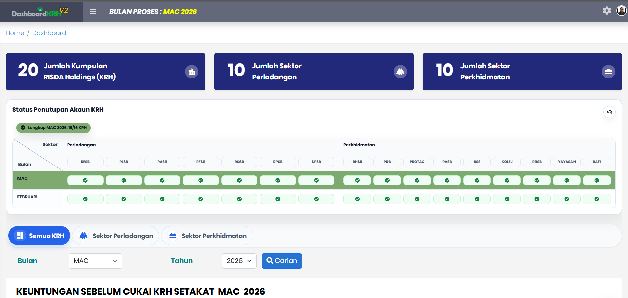This screenshot has height=298, width=628.
Task: Click the Perkhidmatan sector heading
Action: (x=359, y=145)
